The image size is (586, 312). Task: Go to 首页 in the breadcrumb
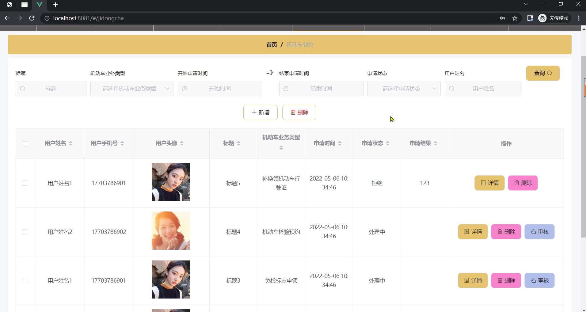click(272, 45)
